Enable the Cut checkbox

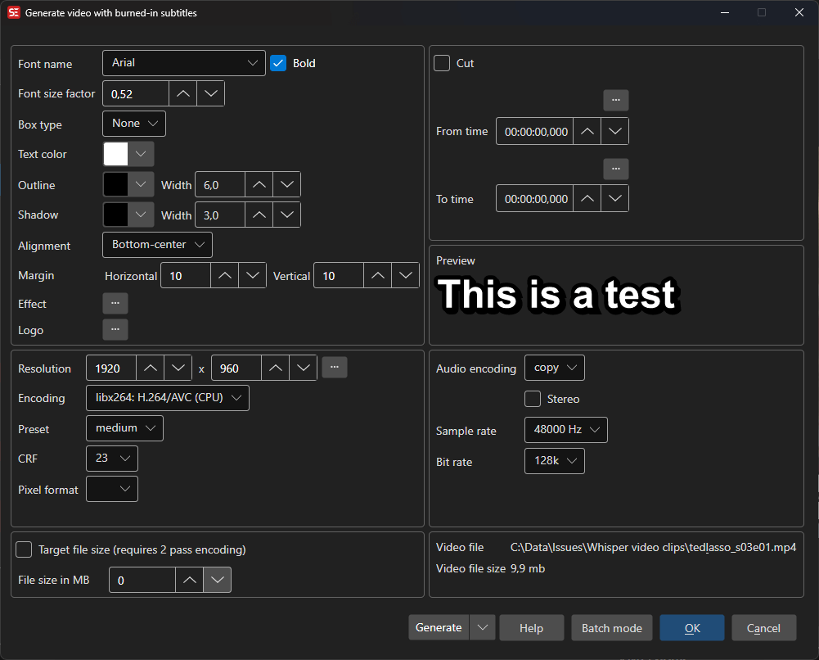tap(442, 63)
